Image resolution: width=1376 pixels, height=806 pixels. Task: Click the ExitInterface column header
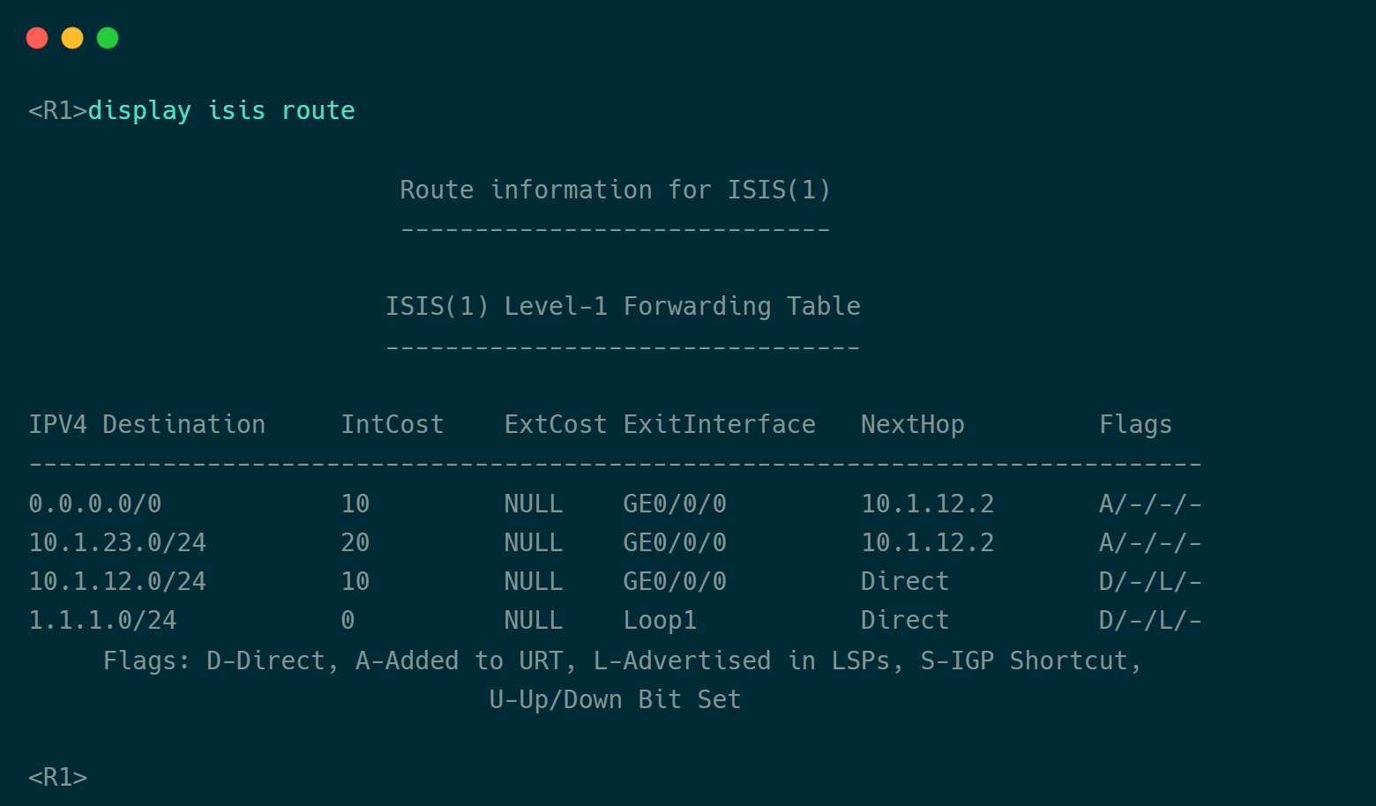tap(719, 424)
